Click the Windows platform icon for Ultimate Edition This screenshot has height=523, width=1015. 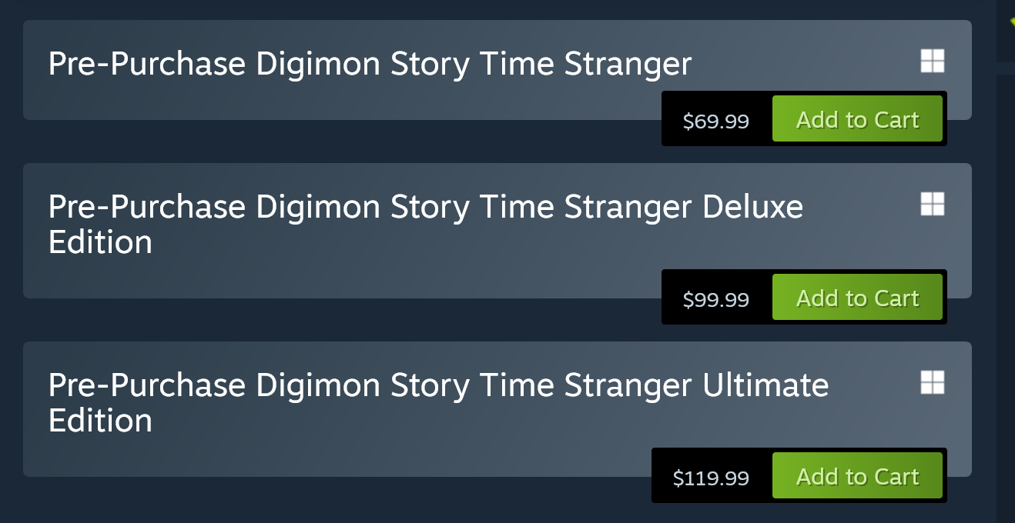(x=932, y=383)
